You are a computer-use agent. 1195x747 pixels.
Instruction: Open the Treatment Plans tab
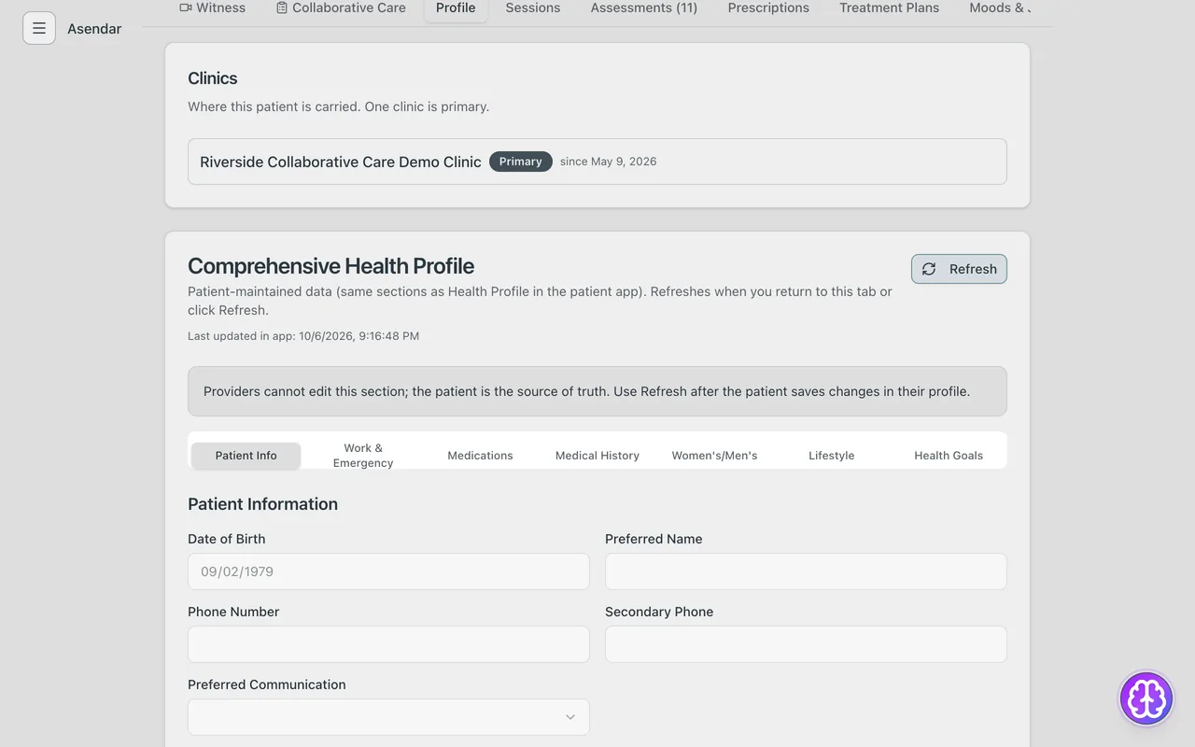pos(890,7)
